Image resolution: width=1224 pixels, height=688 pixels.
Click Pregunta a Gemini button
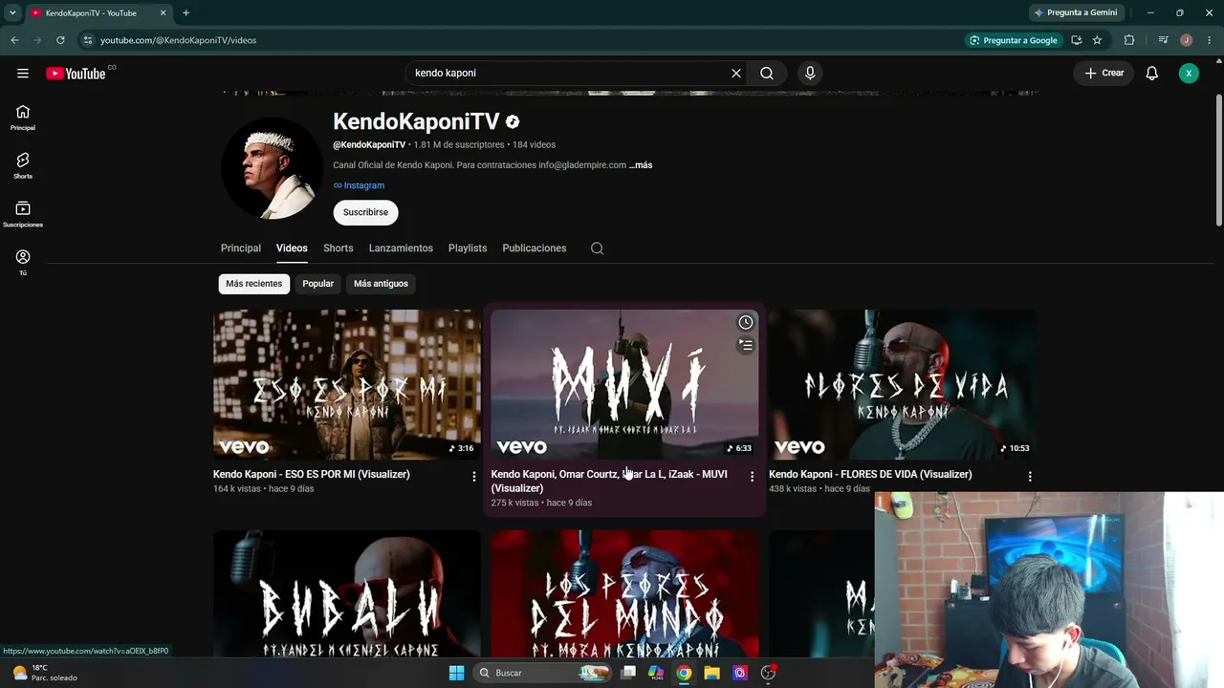[1076, 12]
